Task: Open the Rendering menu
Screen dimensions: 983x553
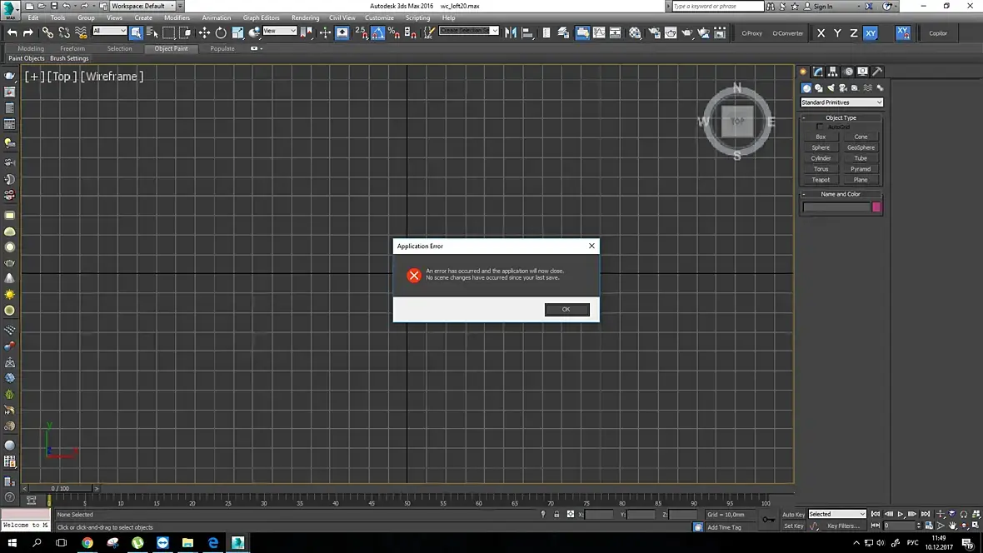Action: (305, 17)
